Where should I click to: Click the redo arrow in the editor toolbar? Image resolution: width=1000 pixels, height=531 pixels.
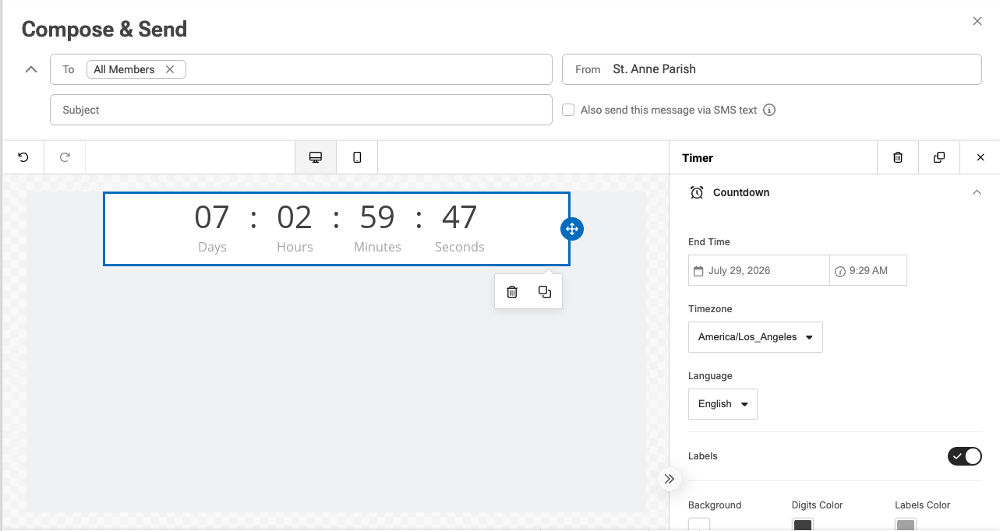(65, 157)
